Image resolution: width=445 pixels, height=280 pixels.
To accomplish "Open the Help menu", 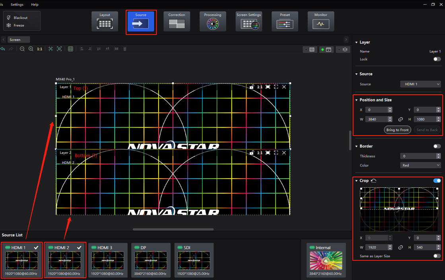I will pos(35,4).
